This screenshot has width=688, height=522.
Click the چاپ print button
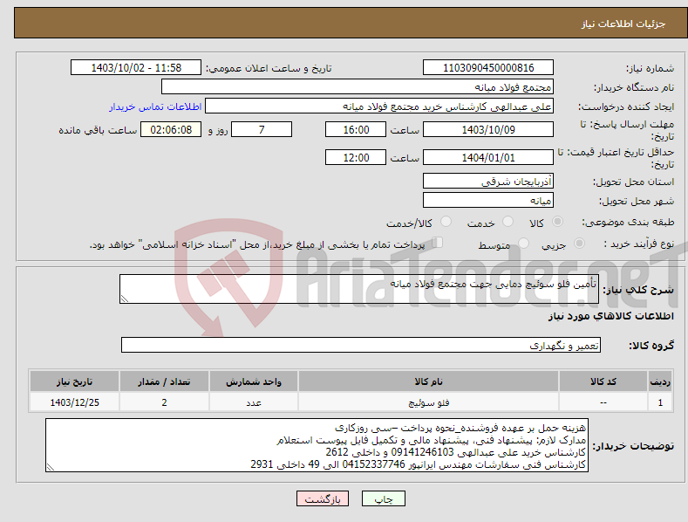click(x=383, y=498)
